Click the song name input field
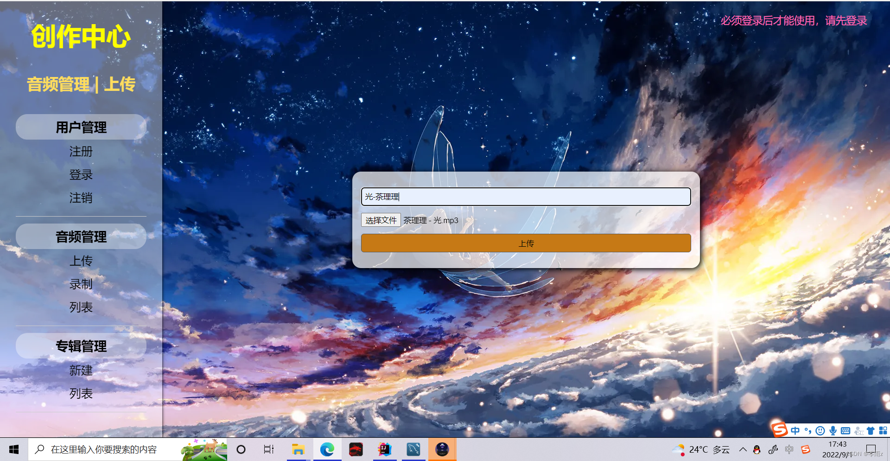 (526, 197)
